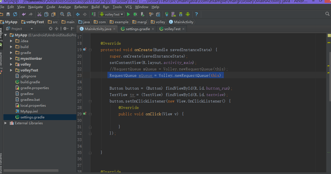The image size is (331, 174).
Task: Open the Edit menu
Action: pos(11,7)
